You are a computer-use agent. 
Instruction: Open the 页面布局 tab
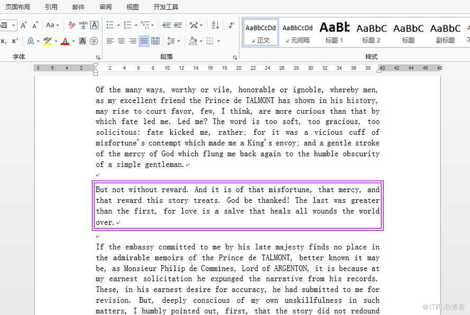pyautogui.click(x=17, y=7)
